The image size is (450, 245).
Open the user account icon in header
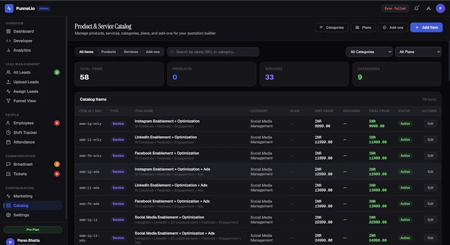coord(428,8)
